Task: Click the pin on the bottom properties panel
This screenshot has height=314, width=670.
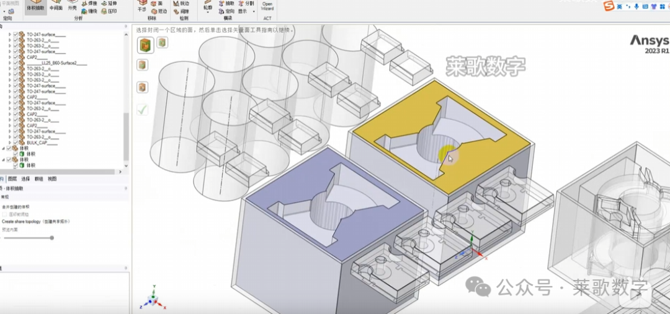Action: [x=125, y=268]
